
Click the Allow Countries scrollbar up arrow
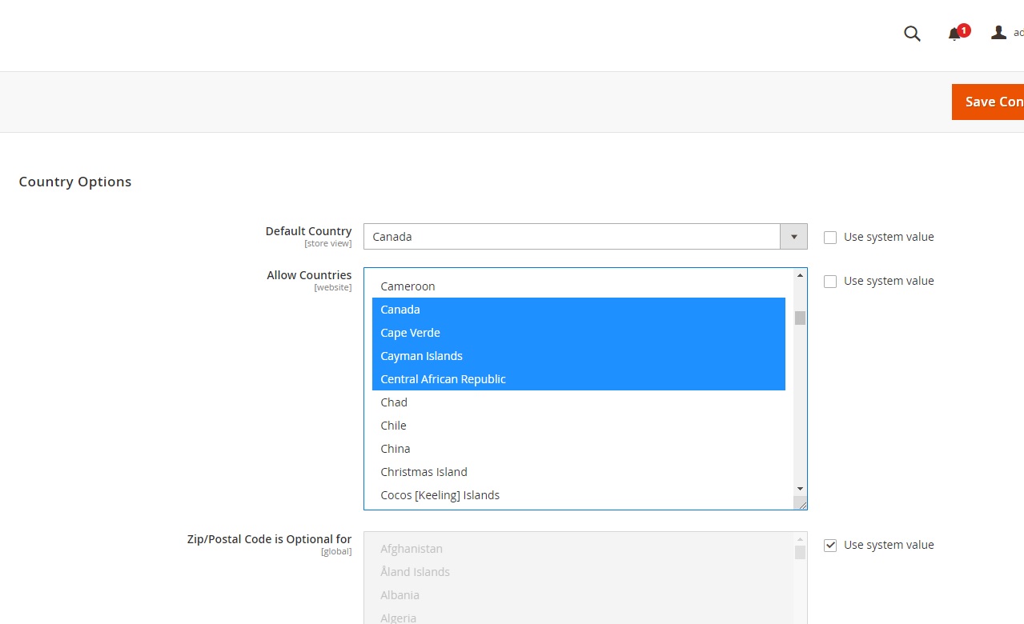coord(799,276)
